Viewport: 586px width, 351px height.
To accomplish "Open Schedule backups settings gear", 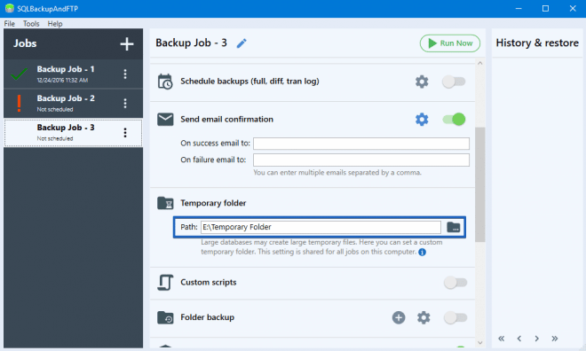I will (422, 82).
